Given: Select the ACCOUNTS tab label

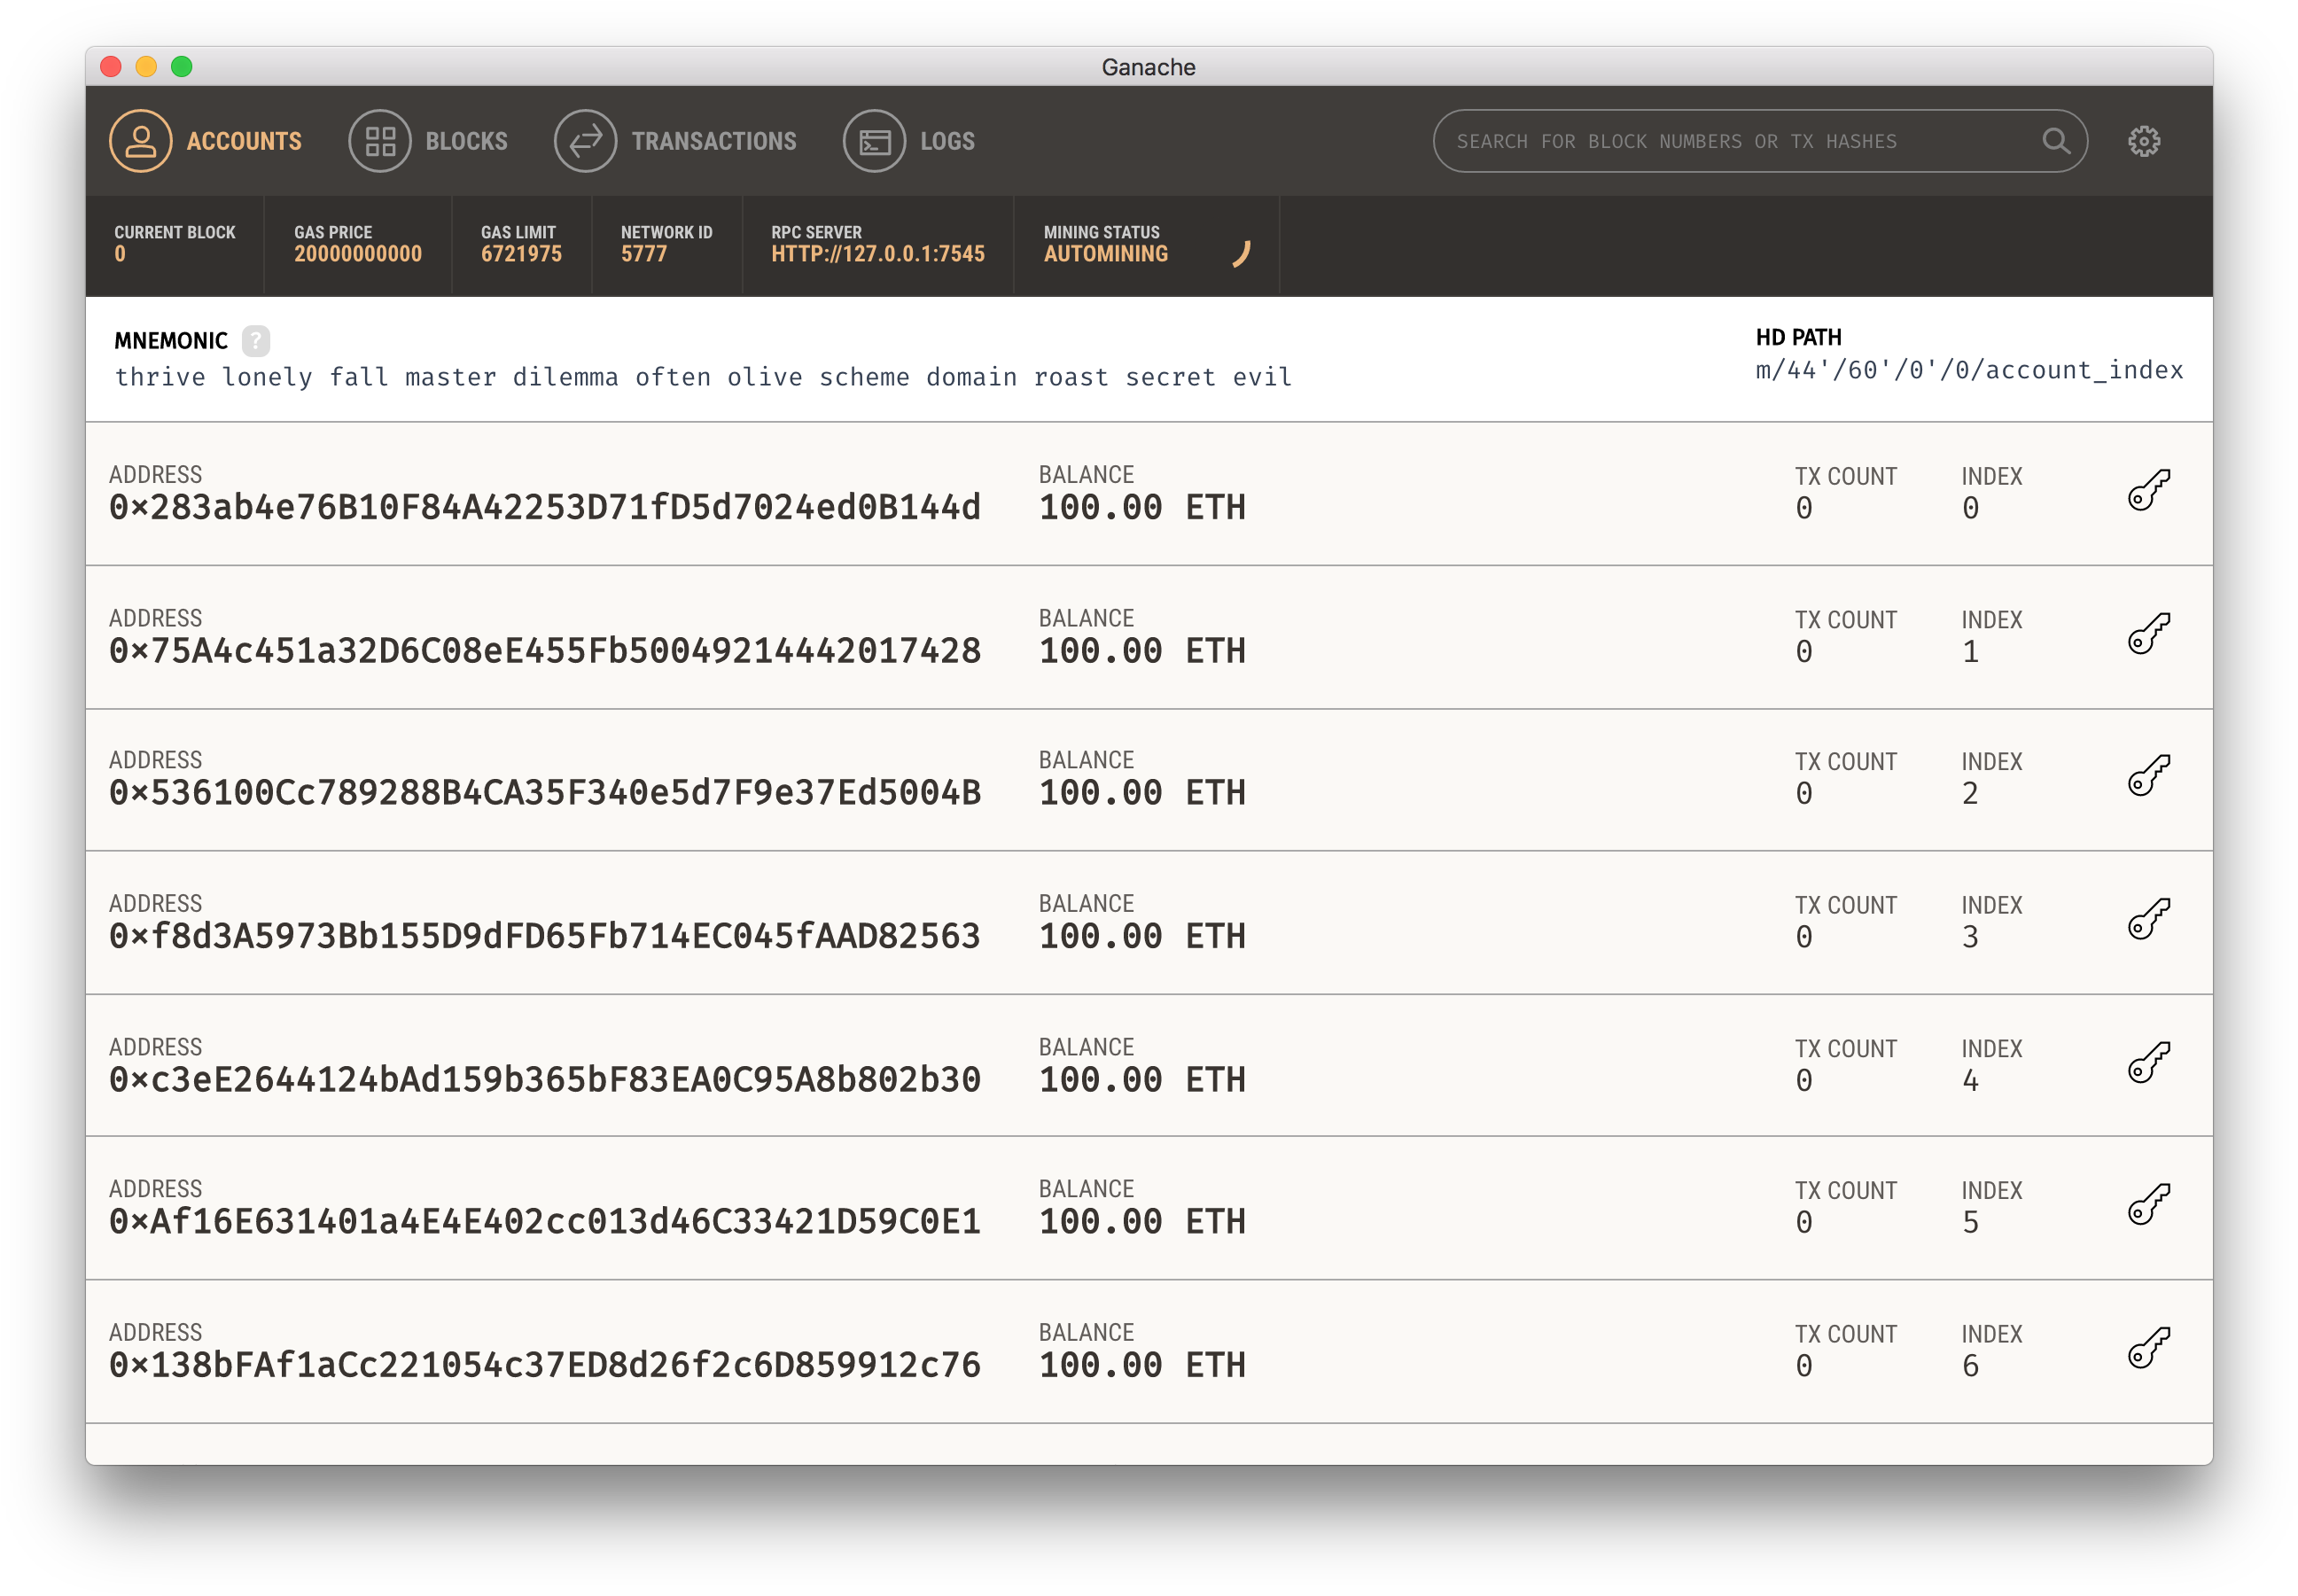Looking at the screenshot, I should (244, 141).
